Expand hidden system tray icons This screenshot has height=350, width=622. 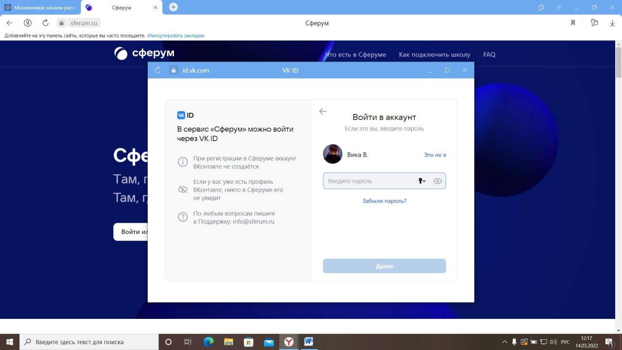(504, 342)
